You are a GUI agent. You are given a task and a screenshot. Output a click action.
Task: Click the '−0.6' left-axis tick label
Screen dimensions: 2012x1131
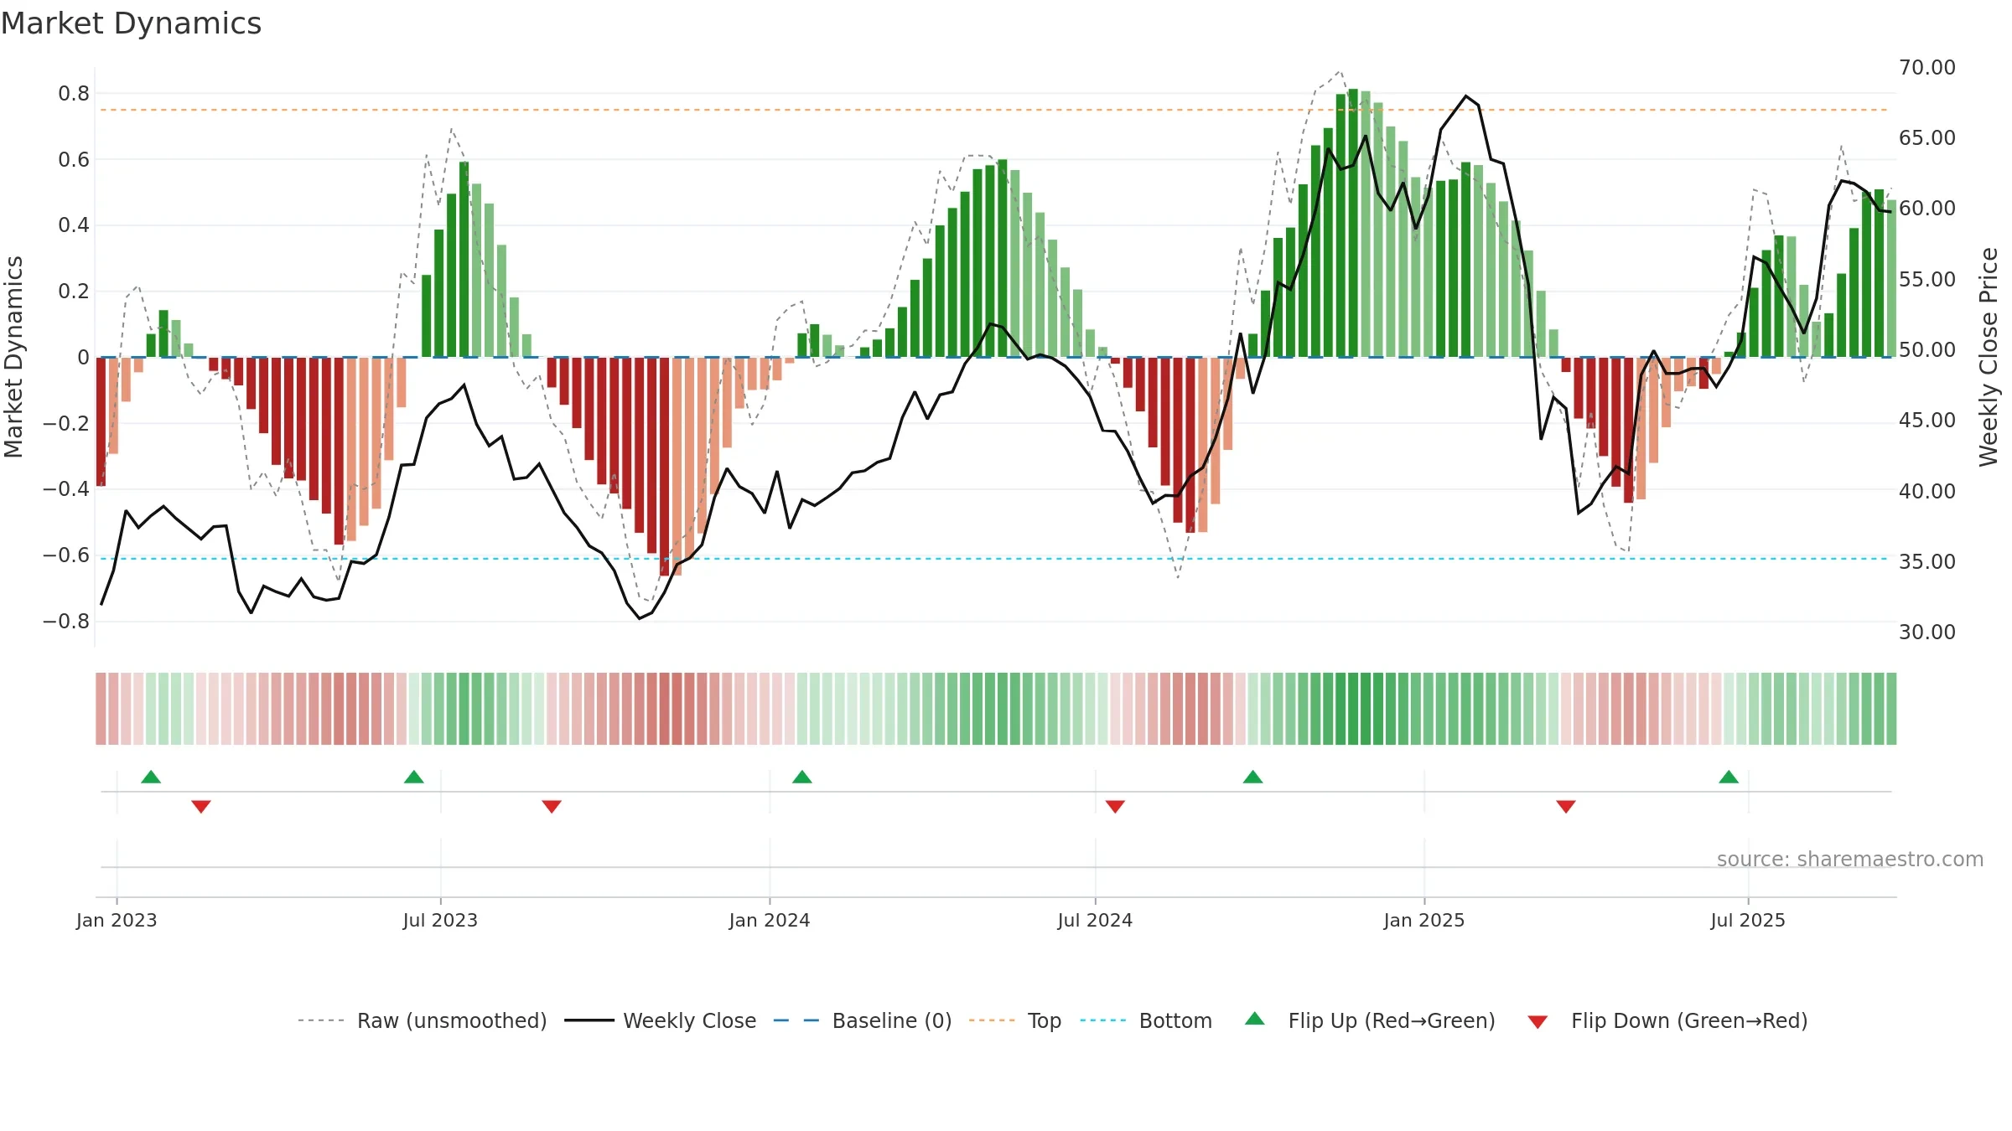coord(66,555)
